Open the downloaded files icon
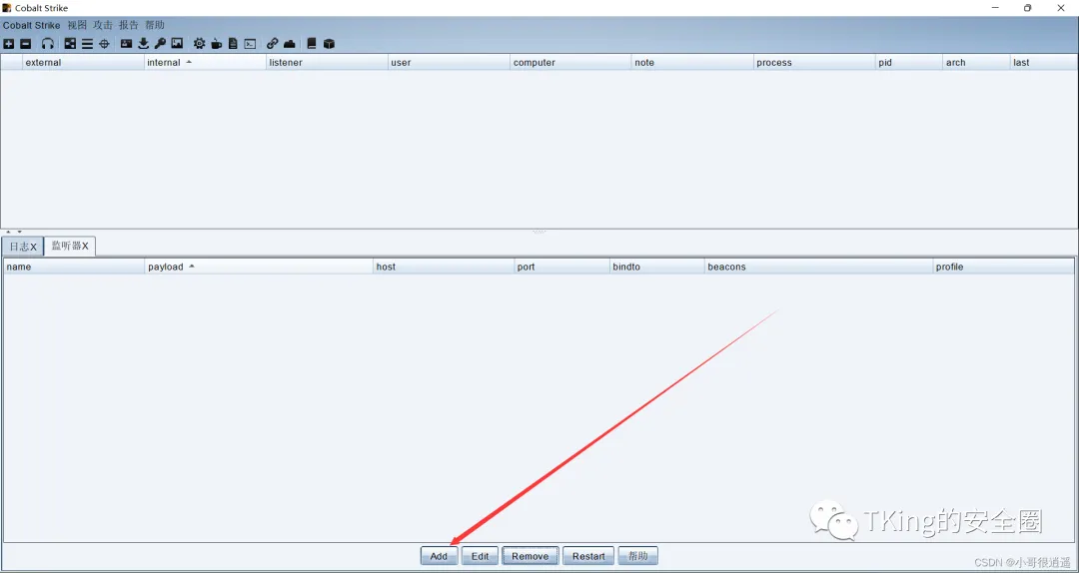Viewport: 1079px width, 573px height. pos(143,43)
